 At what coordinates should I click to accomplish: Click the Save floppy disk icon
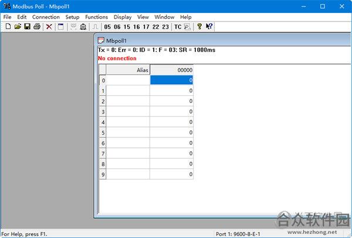click(x=27, y=27)
